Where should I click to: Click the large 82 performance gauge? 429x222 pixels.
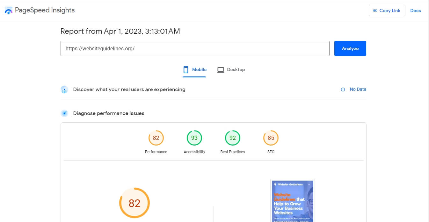click(x=134, y=203)
